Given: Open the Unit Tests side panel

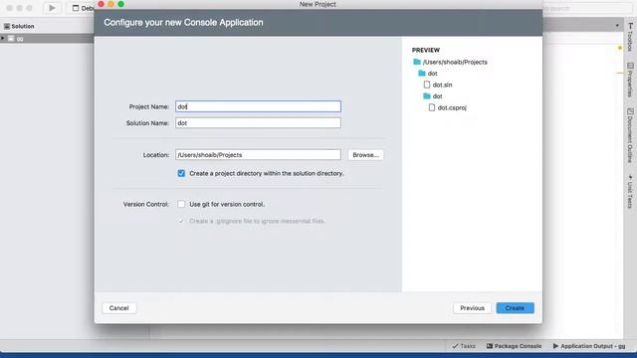Looking at the screenshot, I should pyautogui.click(x=630, y=191).
